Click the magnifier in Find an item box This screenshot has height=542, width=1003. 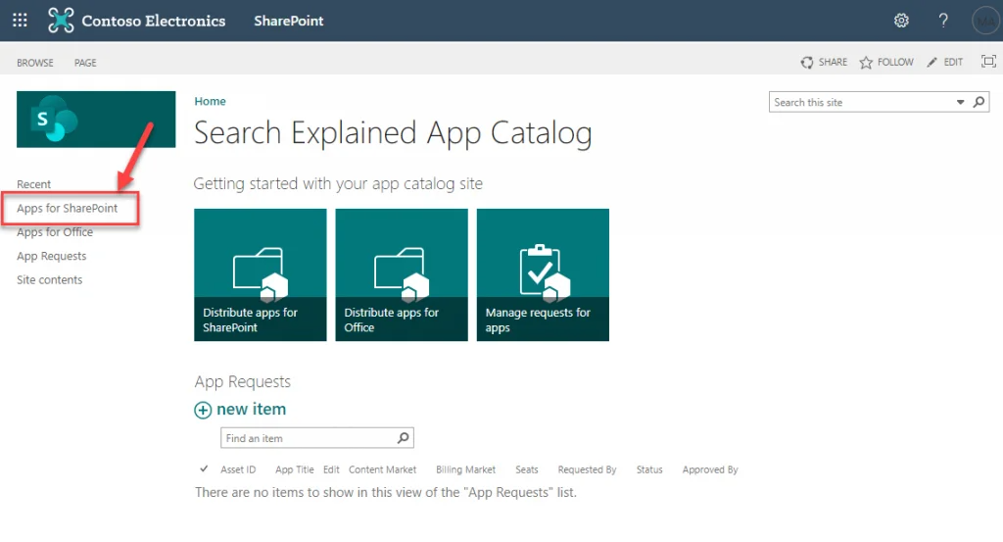pos(403,438)
